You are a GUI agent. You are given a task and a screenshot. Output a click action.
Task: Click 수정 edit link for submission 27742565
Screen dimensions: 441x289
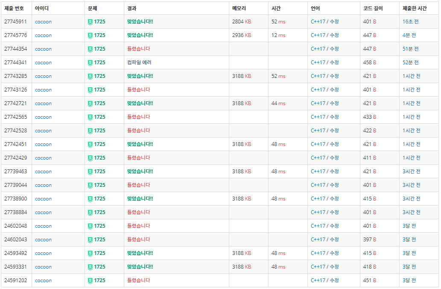click(x=334, y=117)
